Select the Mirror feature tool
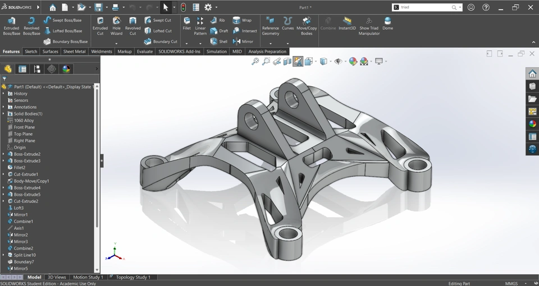Image resolution: width=539 pixels, height=286 pixels. click(x=243, y=41)
